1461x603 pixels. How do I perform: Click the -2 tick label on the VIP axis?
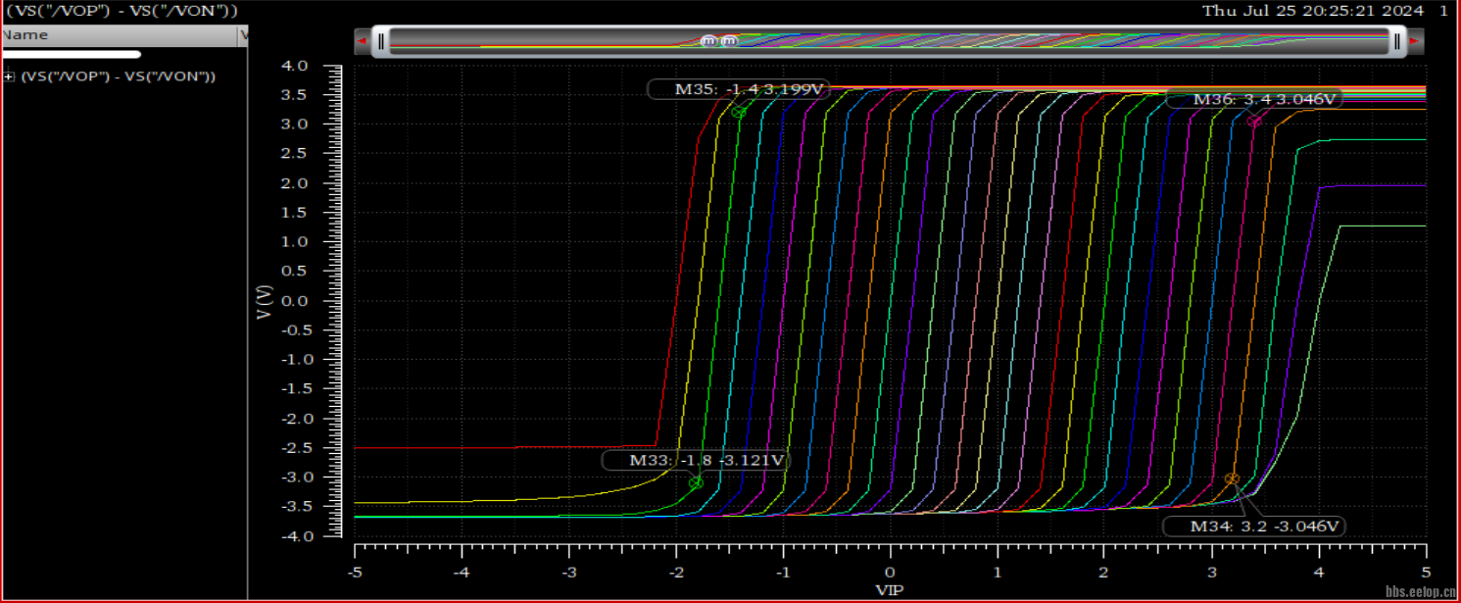click(676, 572)
